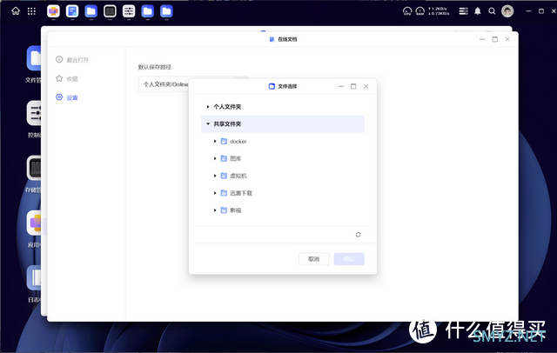This screenshot has height=353, width=557.
Task: Click the 图库 folder icon
Action: coord(224,158)
